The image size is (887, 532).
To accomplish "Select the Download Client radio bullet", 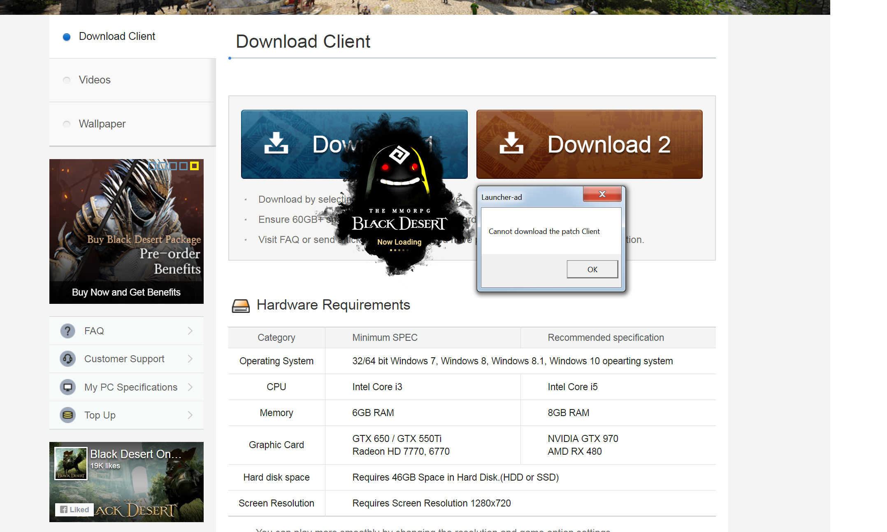I will click(67, 37).
